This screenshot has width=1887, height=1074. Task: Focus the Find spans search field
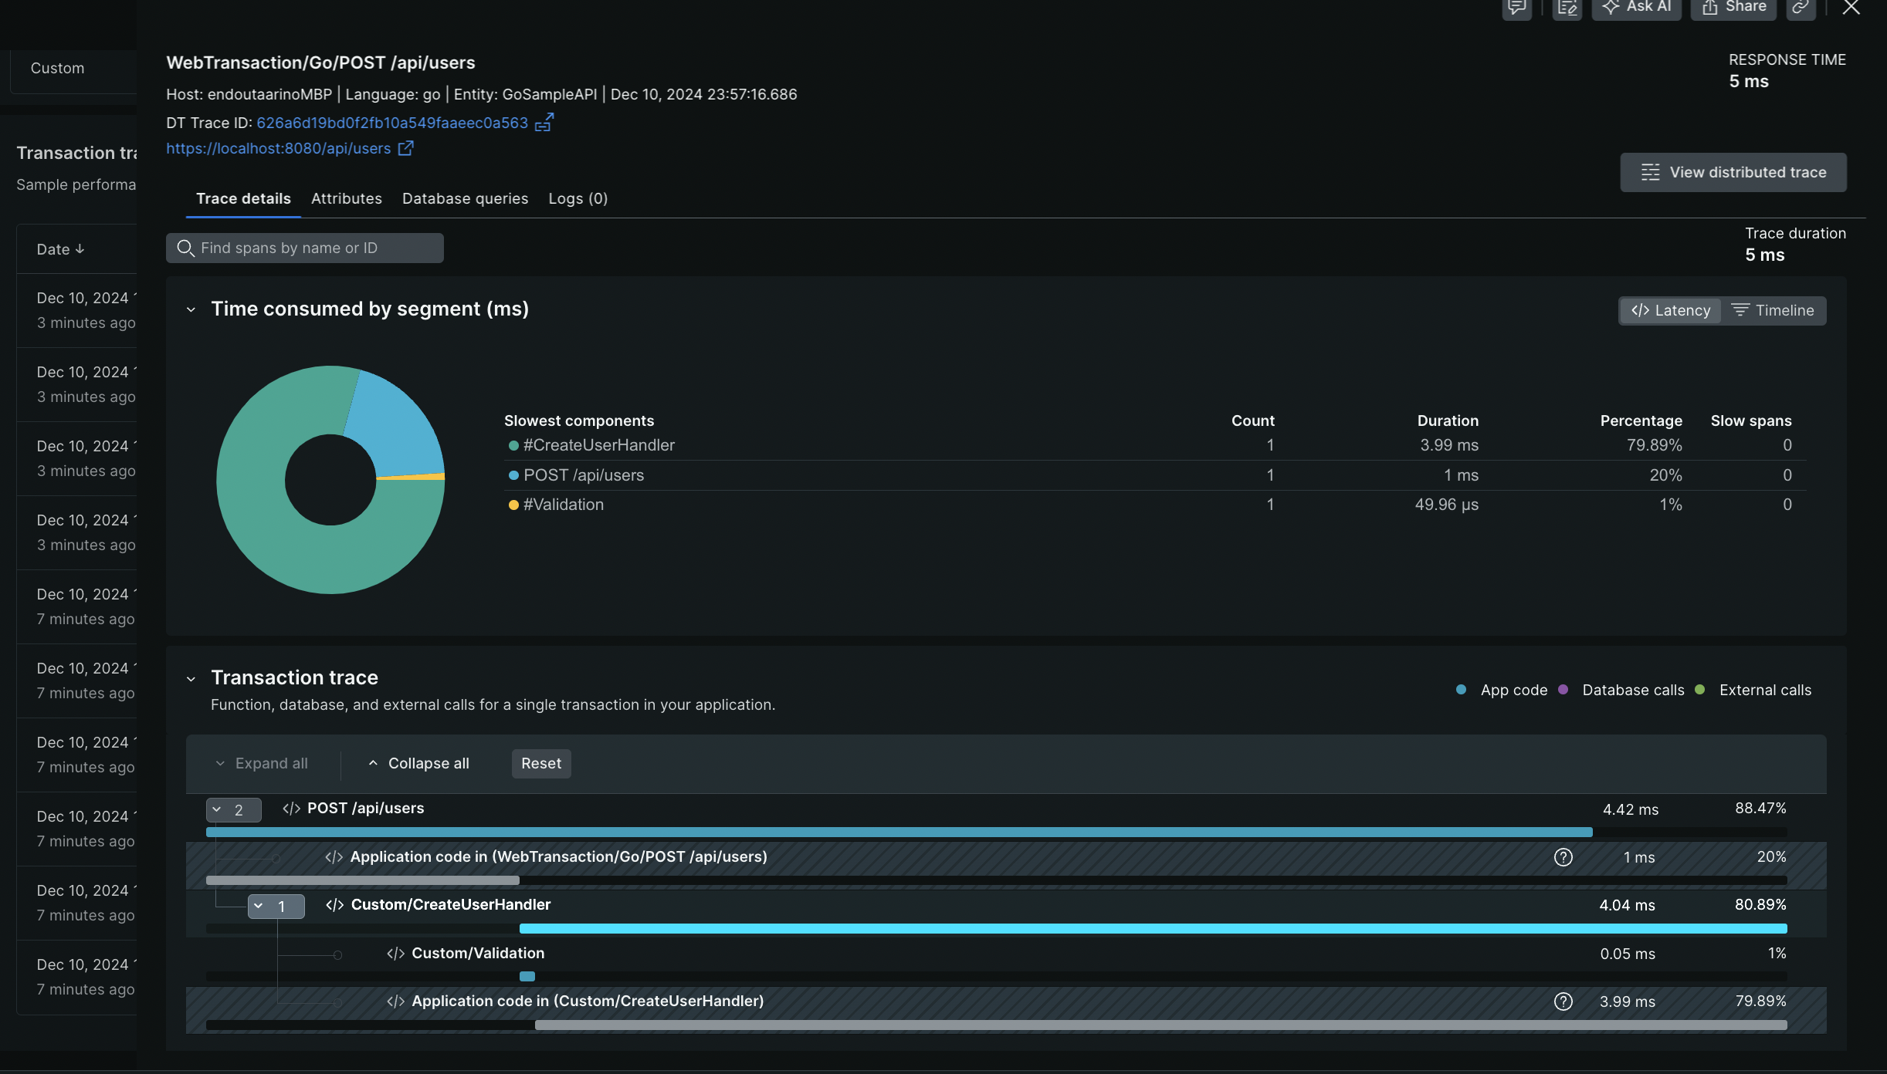pos(304,248)
